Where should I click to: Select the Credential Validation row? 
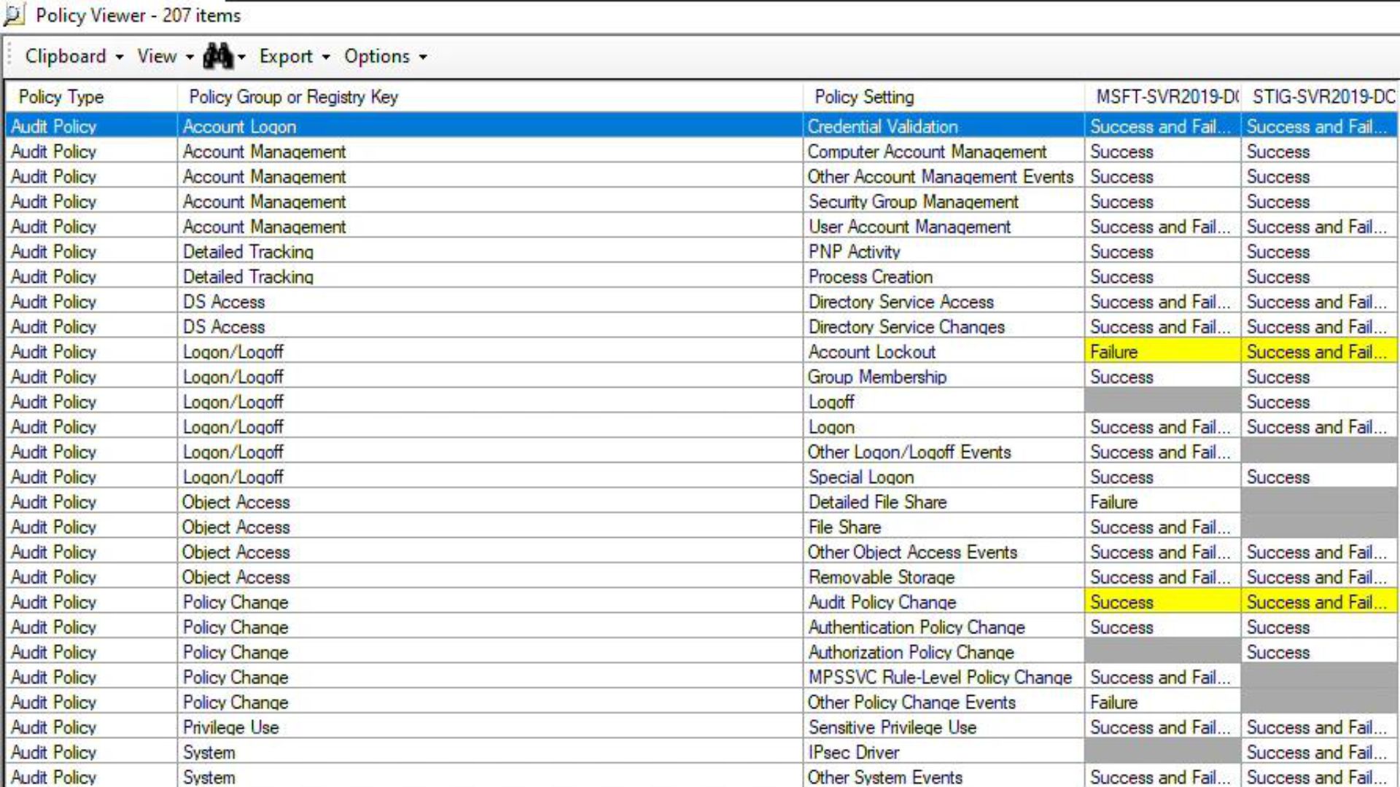(x=882, y=127)
